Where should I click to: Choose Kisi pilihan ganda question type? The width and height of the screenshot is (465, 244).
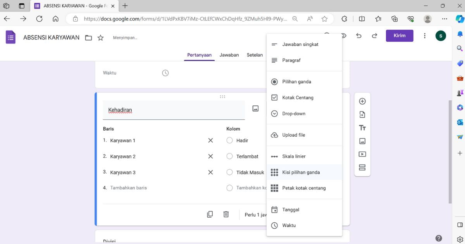(x=304, y=172)
